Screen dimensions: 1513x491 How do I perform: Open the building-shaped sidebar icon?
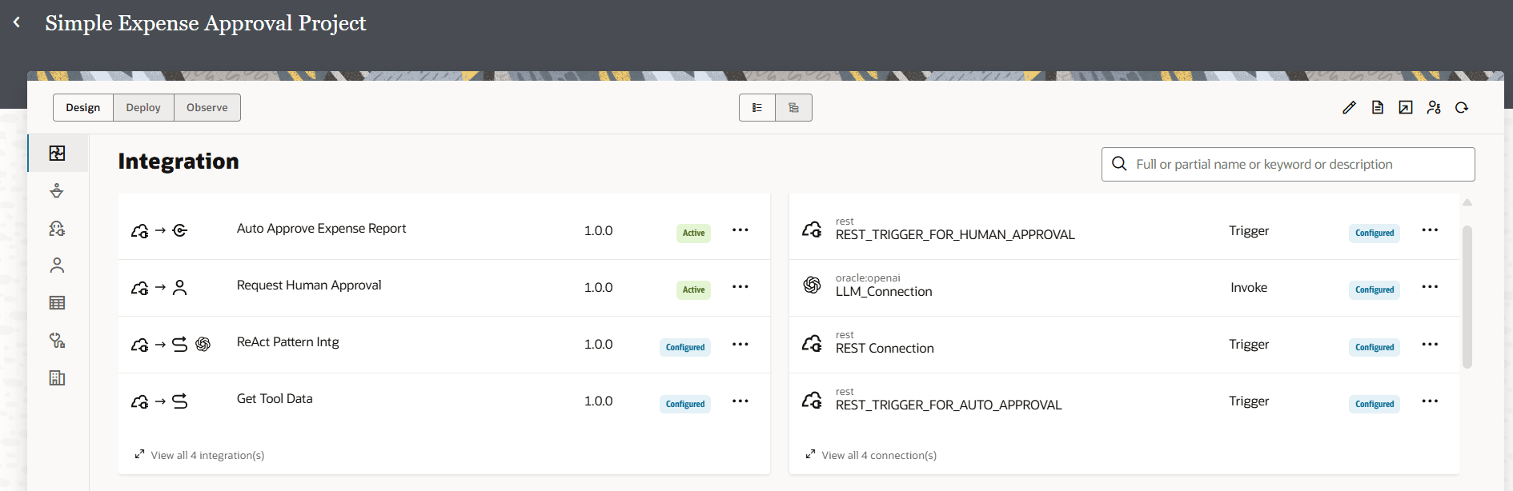(x=57, y=377)
